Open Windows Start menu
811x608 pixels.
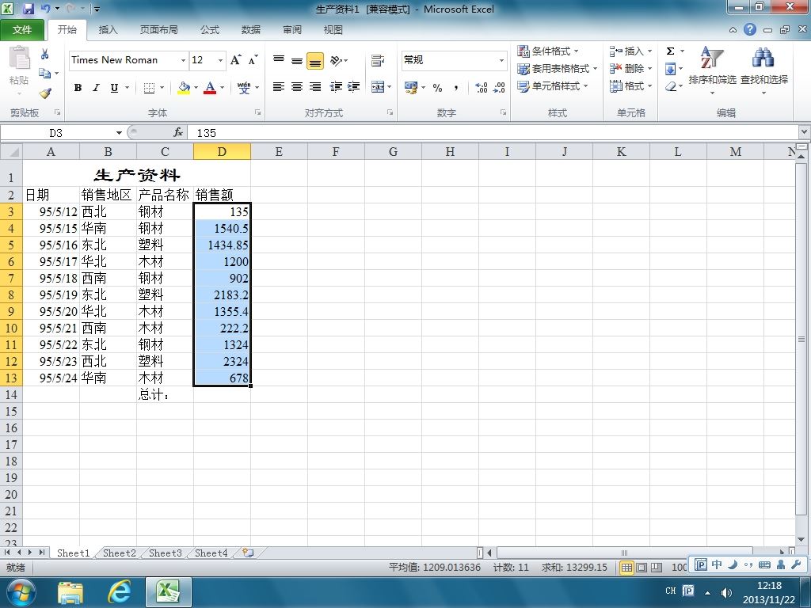20,592
